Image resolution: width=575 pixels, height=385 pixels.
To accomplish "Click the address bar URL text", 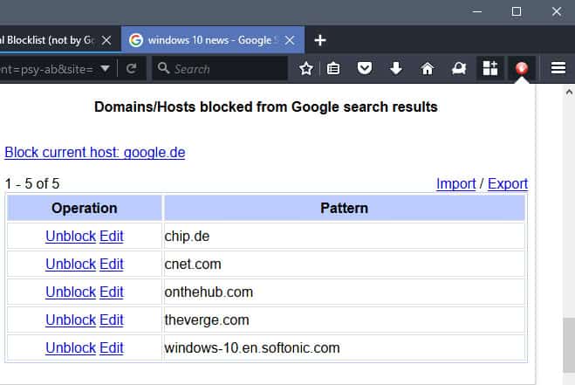I will pyautogui.click(x=46, y=69).
